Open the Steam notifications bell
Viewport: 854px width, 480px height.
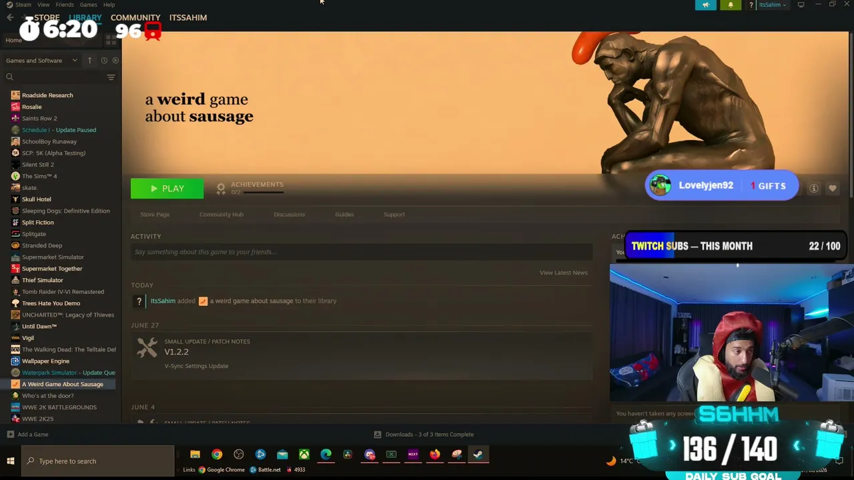(x=730, y=5)
